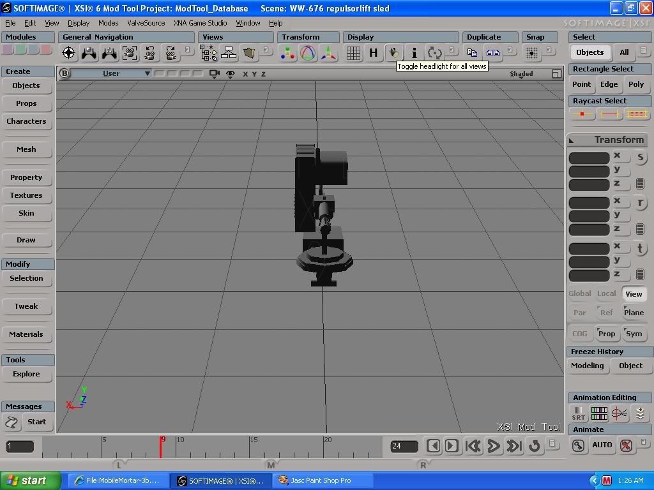Click the Textures button
654x490 pixels.
[x=26, y=195]
